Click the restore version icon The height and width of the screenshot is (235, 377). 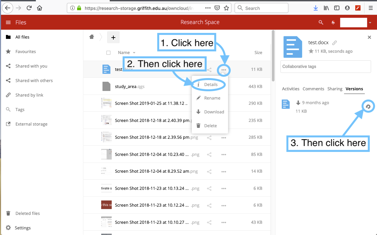tap(368, 106)
